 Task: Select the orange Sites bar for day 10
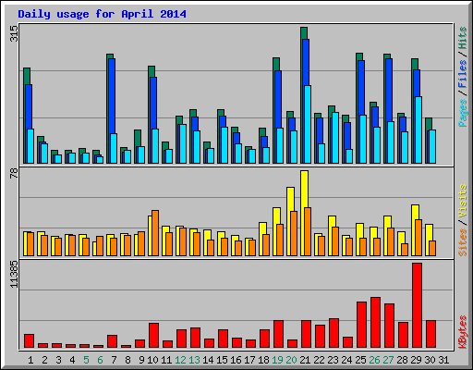[x=155, y=233]
